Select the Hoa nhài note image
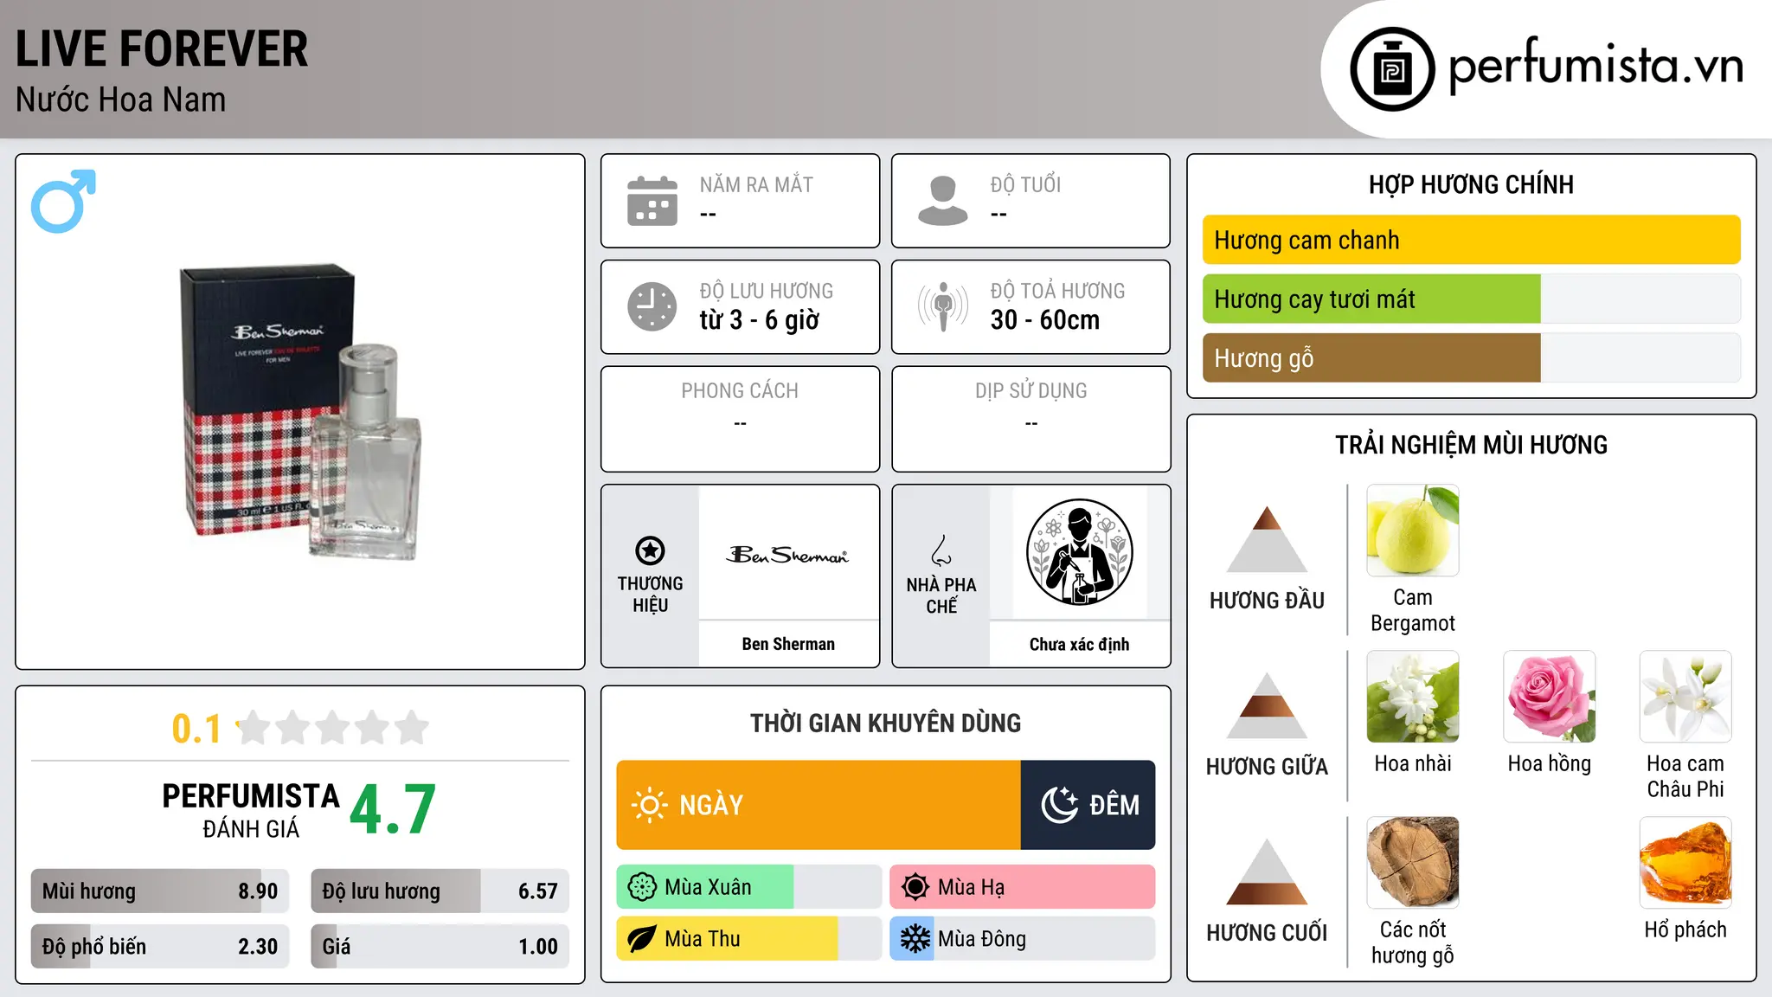Viewport: 1772px width, 997px height. (1413, 697)
